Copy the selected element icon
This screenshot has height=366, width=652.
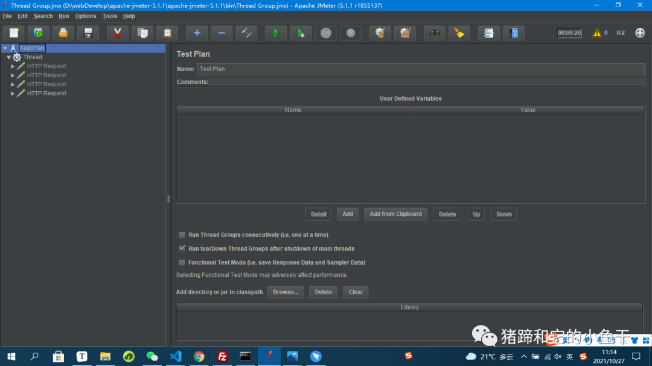[x=142, y=33]
